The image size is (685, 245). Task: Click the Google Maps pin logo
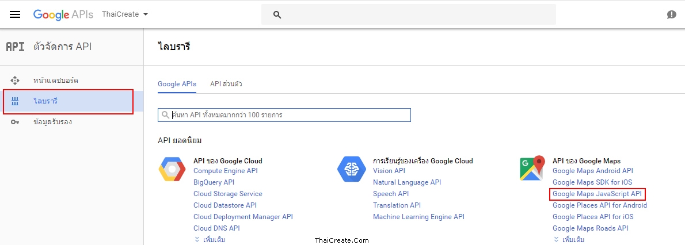coord(532,168)
